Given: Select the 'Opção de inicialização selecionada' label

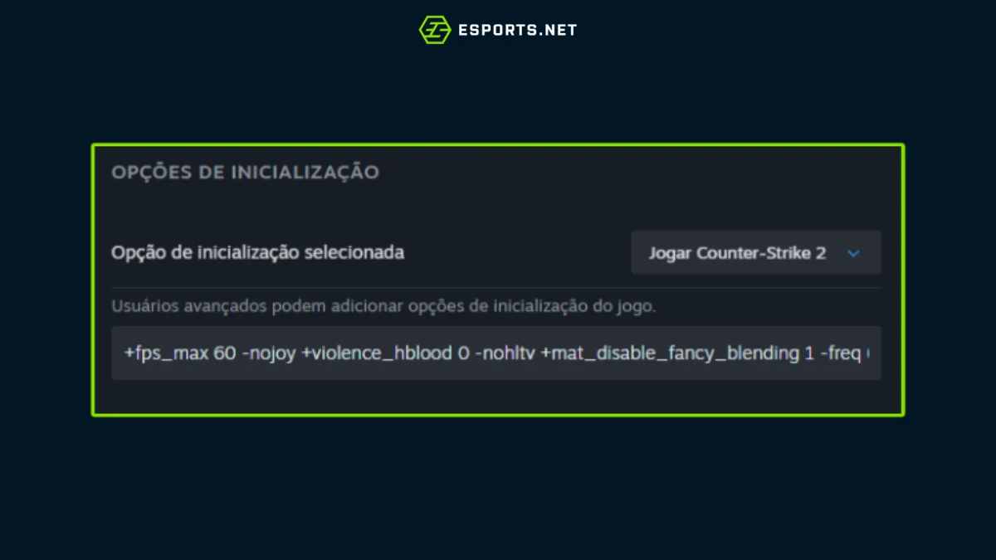Looking at the screenshot, I should tap(257, 252).
